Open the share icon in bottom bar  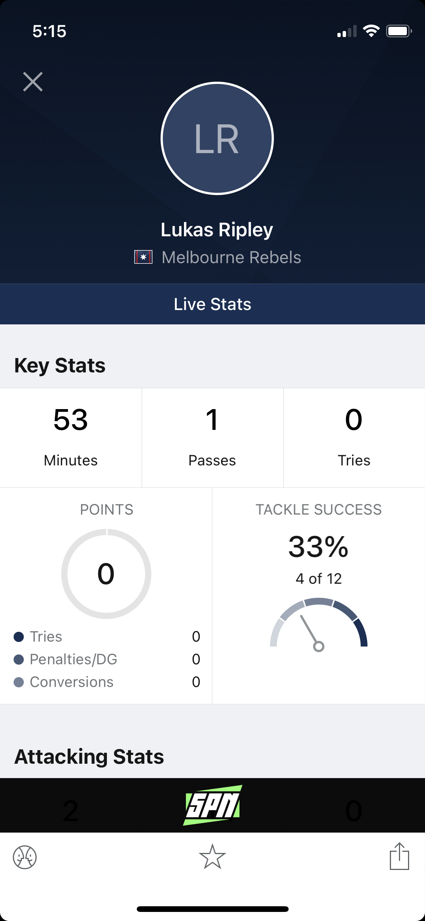click(399, 856)
